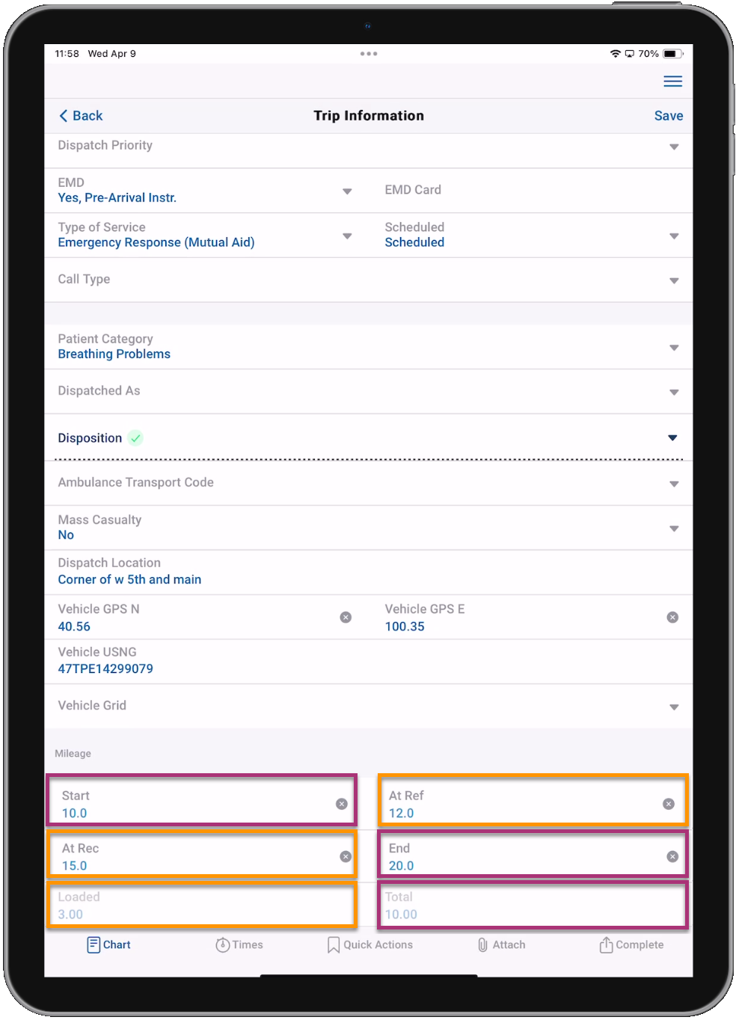Image resolution: width=736 pixels, height=1020 pixels.
Task: Clear the Vehicle GPS E value
Action: (672, 617)
